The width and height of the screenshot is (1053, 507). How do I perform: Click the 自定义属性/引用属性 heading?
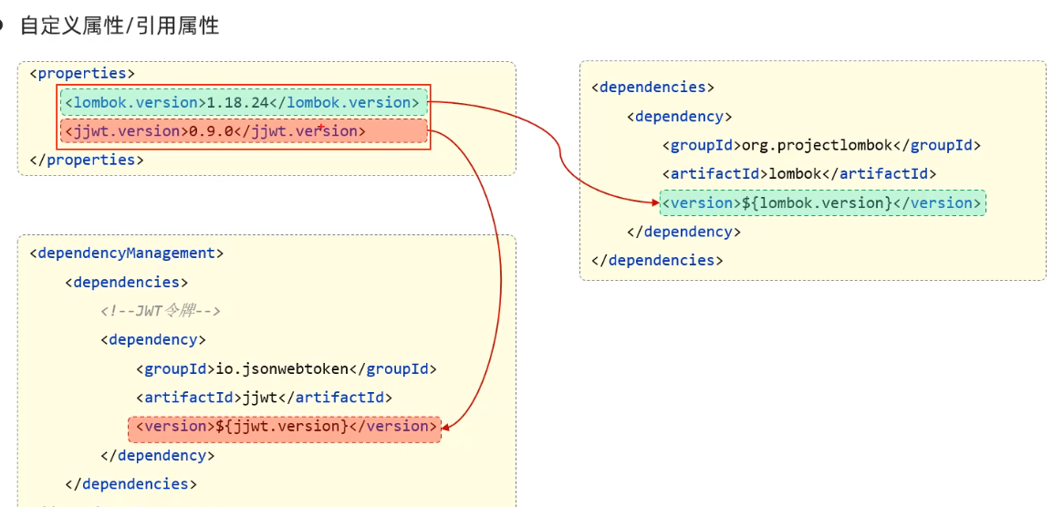120,26
